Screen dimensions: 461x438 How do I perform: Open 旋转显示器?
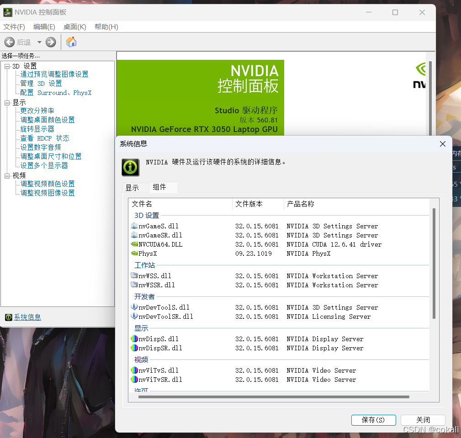37,129
